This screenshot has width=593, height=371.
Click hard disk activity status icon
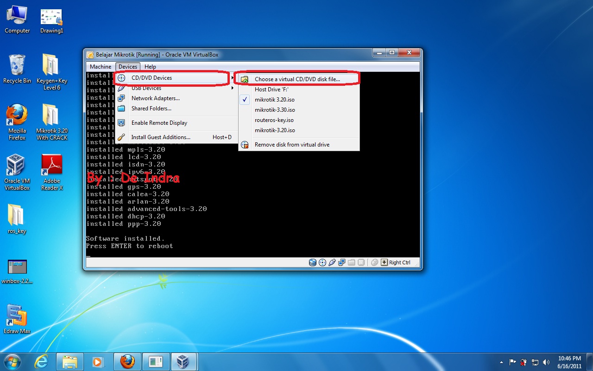coord(313,262)
